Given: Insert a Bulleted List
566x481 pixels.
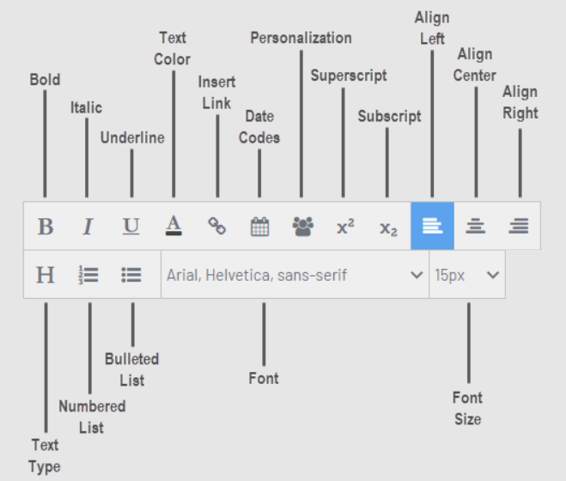Looking at the screenshot, I should pos(131,275).
